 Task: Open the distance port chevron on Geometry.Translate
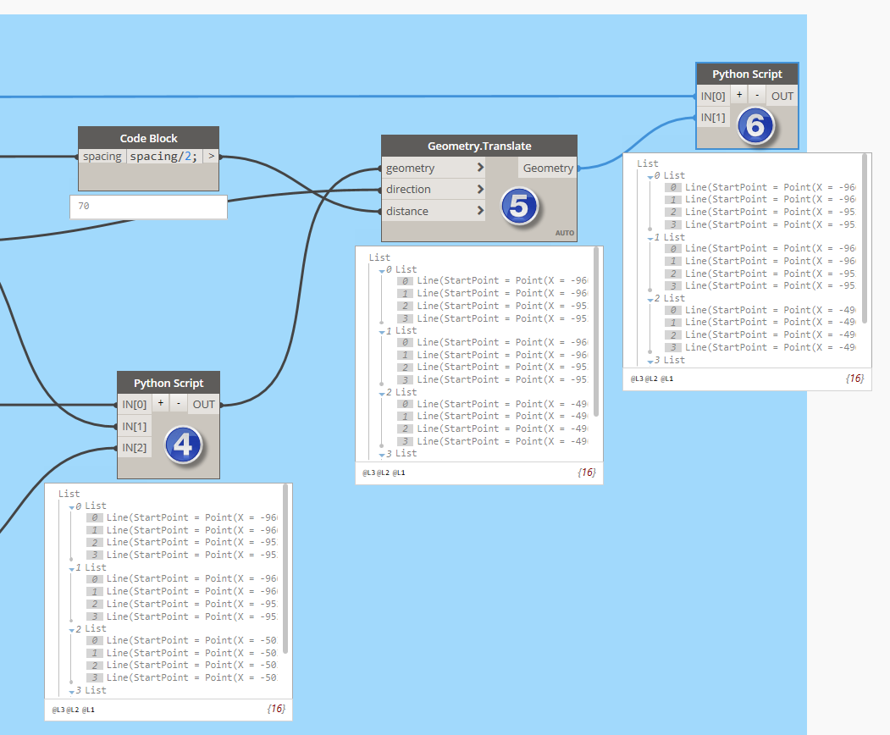point(480,211)
